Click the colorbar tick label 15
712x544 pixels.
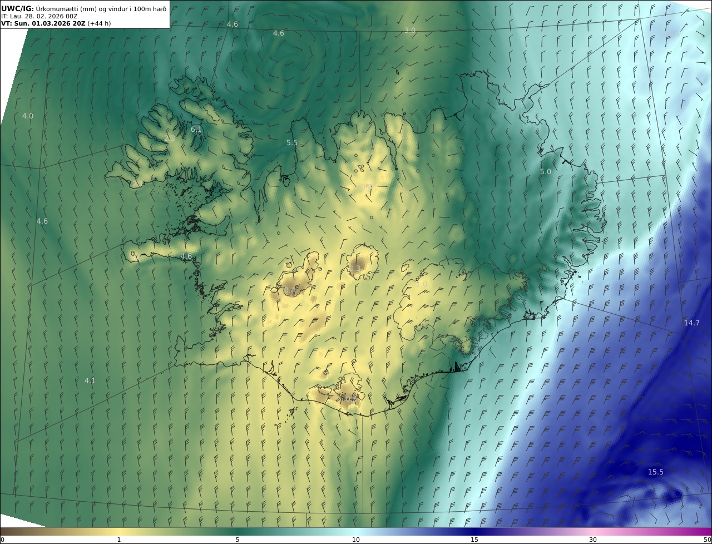pos(474,540)
